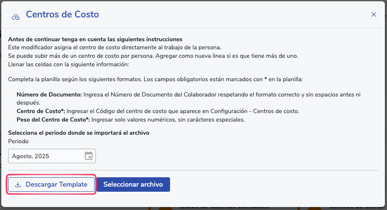The width and height of the screenshot is (387, 210).
Task: Click the cloud upload icon in header
Action: pyautogui.click(x=16, y=17)
